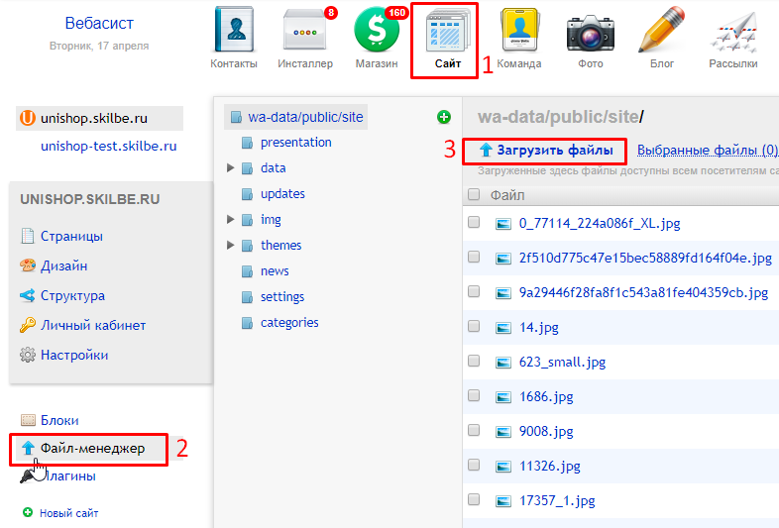Go to Дизайн section

63,265
